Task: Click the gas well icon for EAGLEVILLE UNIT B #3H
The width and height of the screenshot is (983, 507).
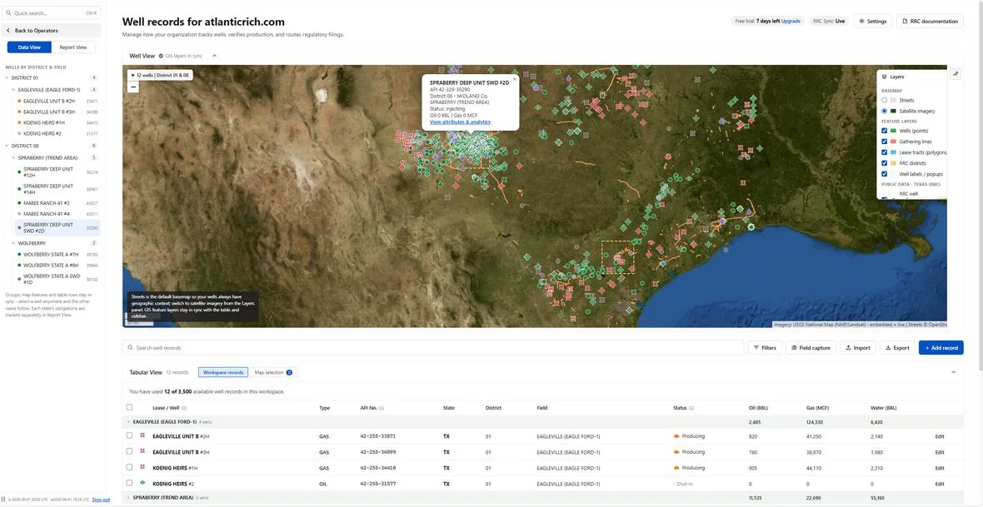Action: pyautogui.click(x=143, y=451)
